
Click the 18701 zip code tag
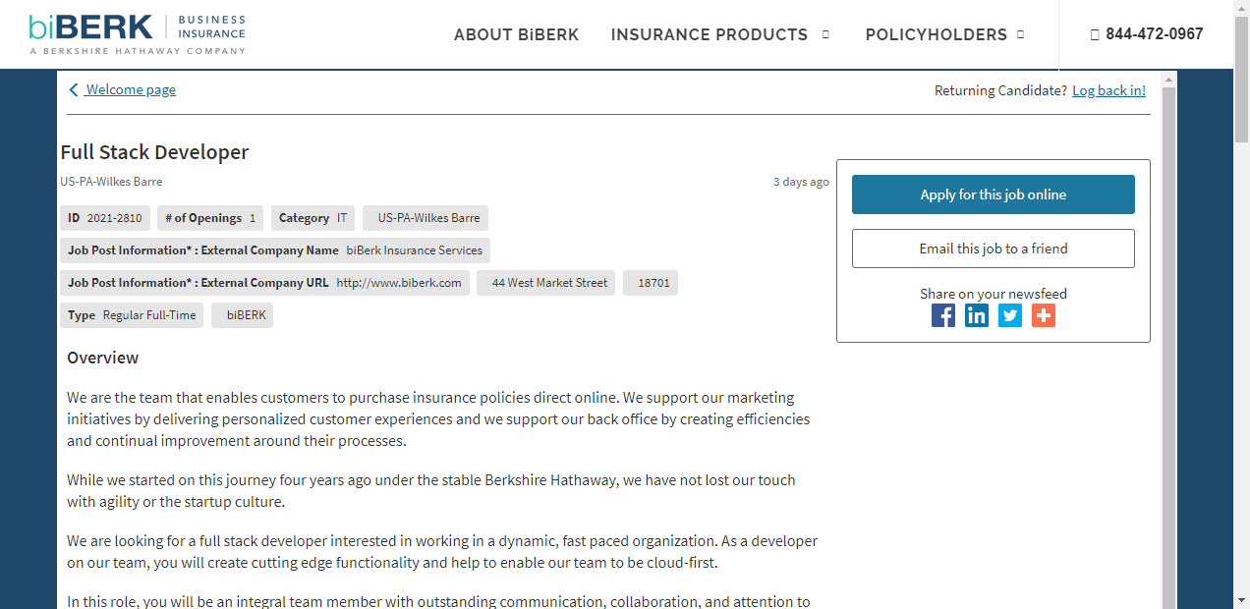coord(651,283)
